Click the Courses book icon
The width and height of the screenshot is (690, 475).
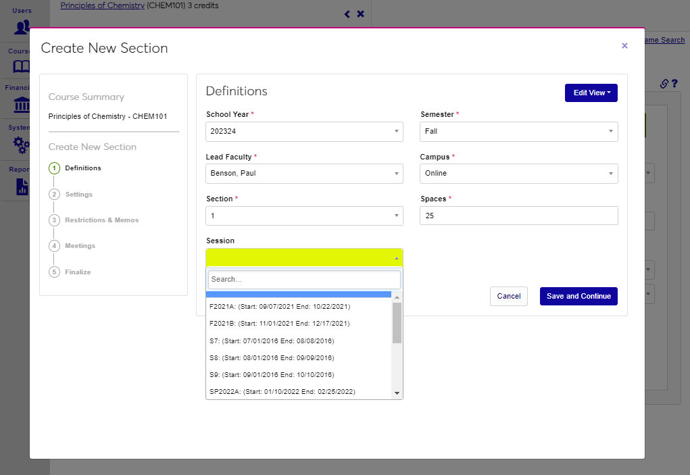22,66
